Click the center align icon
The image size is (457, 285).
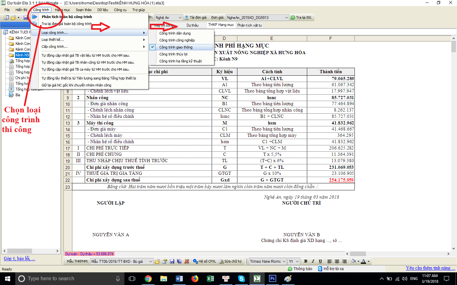pos(337,261)
